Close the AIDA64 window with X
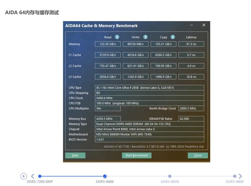This screenshot has width=251, height=186. click(204, 25)
